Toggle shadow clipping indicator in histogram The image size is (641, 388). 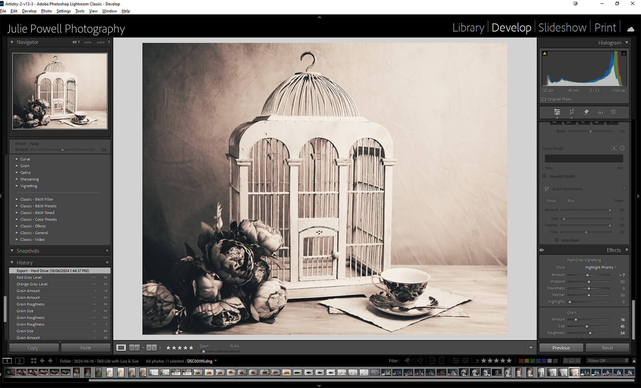click(x=544, y=53)
